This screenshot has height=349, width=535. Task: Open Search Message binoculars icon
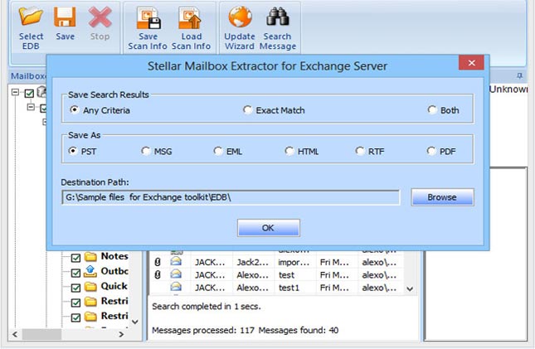coord(278,17)
